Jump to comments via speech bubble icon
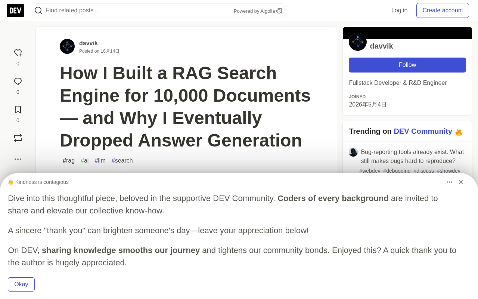The width and height of the screenshot is (478, 299). click(18, 81)
